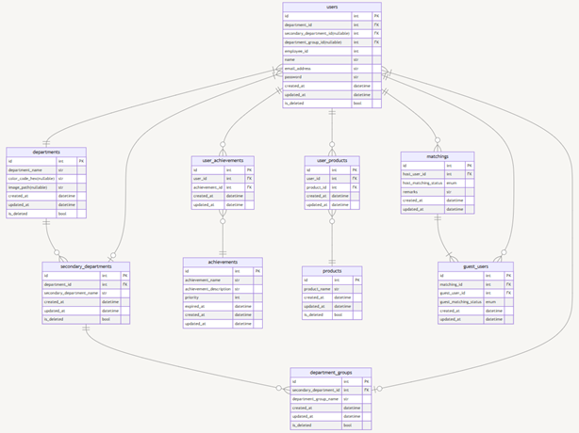Viewport: 579px width, 433px height.
Task: Click priority field in achievements table
Action: coord(223,297)
